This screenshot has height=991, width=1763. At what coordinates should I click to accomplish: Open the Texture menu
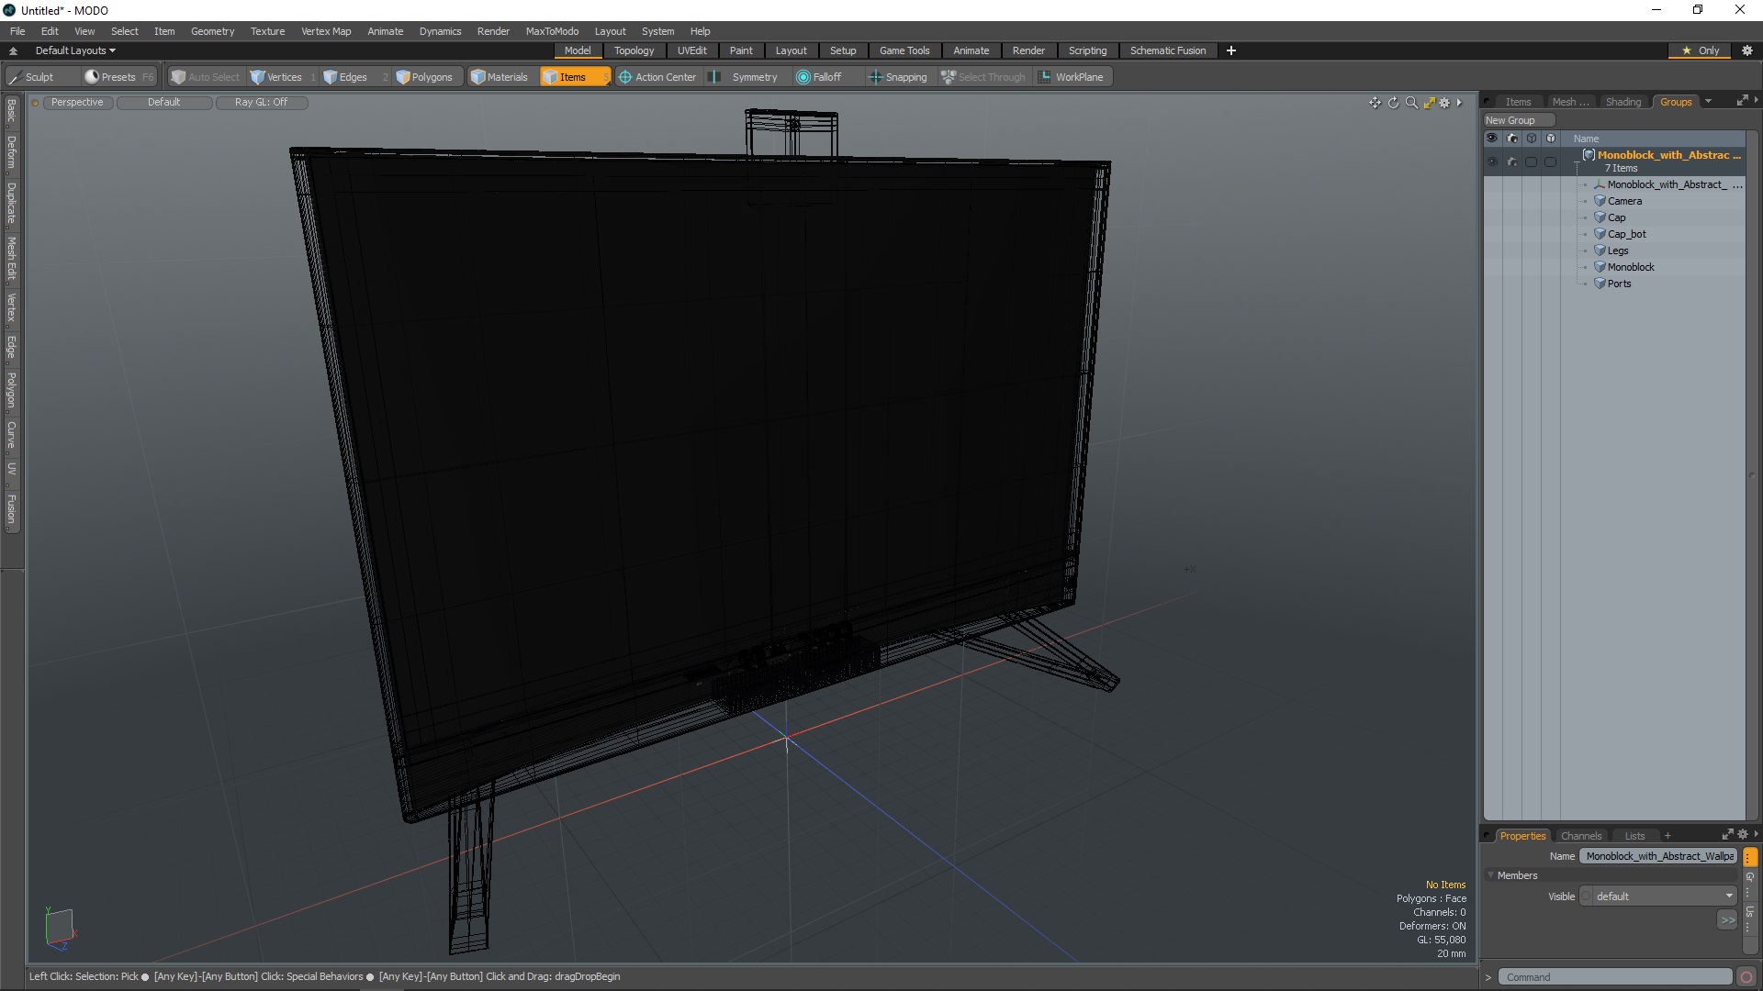[x=267, y=31]
